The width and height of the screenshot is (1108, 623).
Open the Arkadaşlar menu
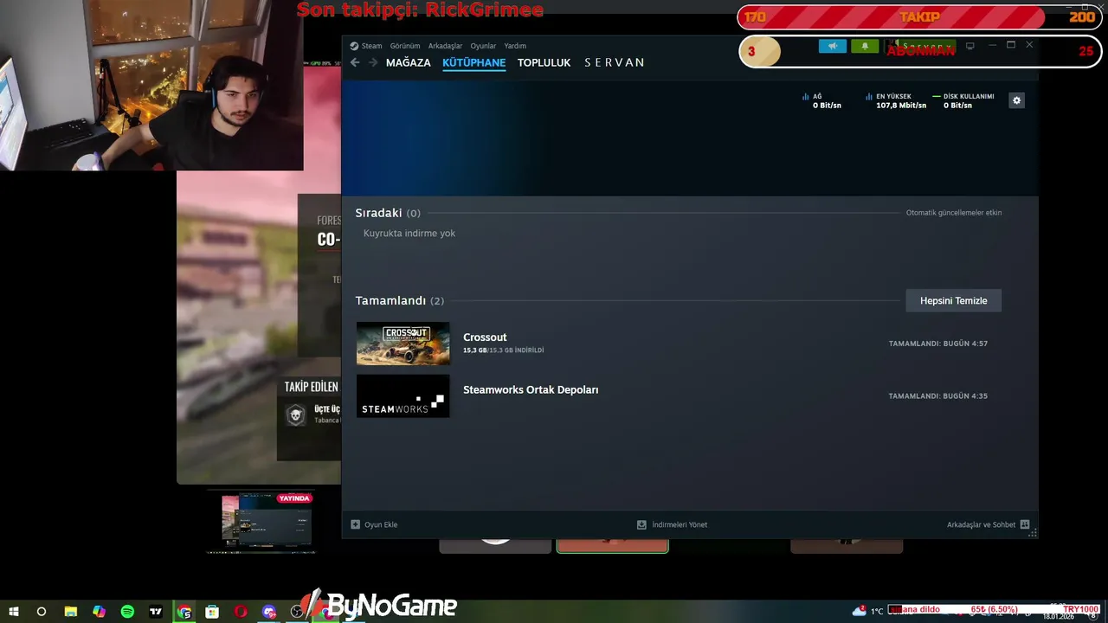[x=445, y=46]
